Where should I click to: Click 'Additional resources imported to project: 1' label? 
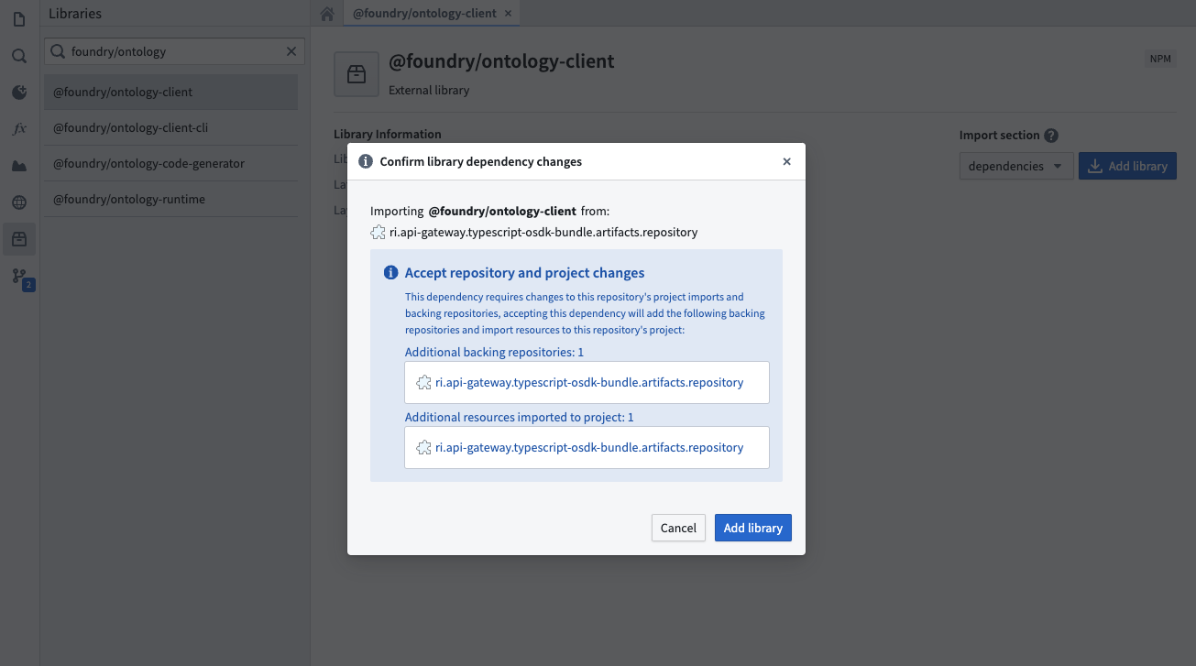(520, 417)
